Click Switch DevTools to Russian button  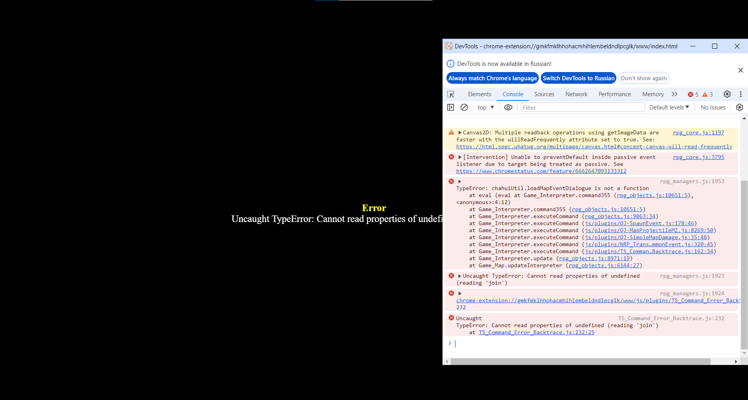579,78
